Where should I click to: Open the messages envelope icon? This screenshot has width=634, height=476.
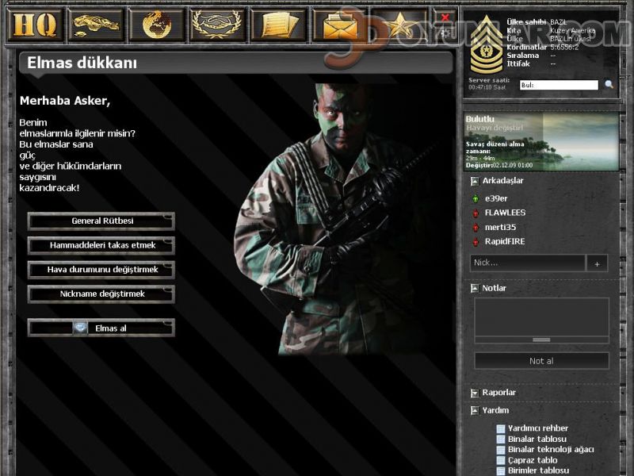340,25
